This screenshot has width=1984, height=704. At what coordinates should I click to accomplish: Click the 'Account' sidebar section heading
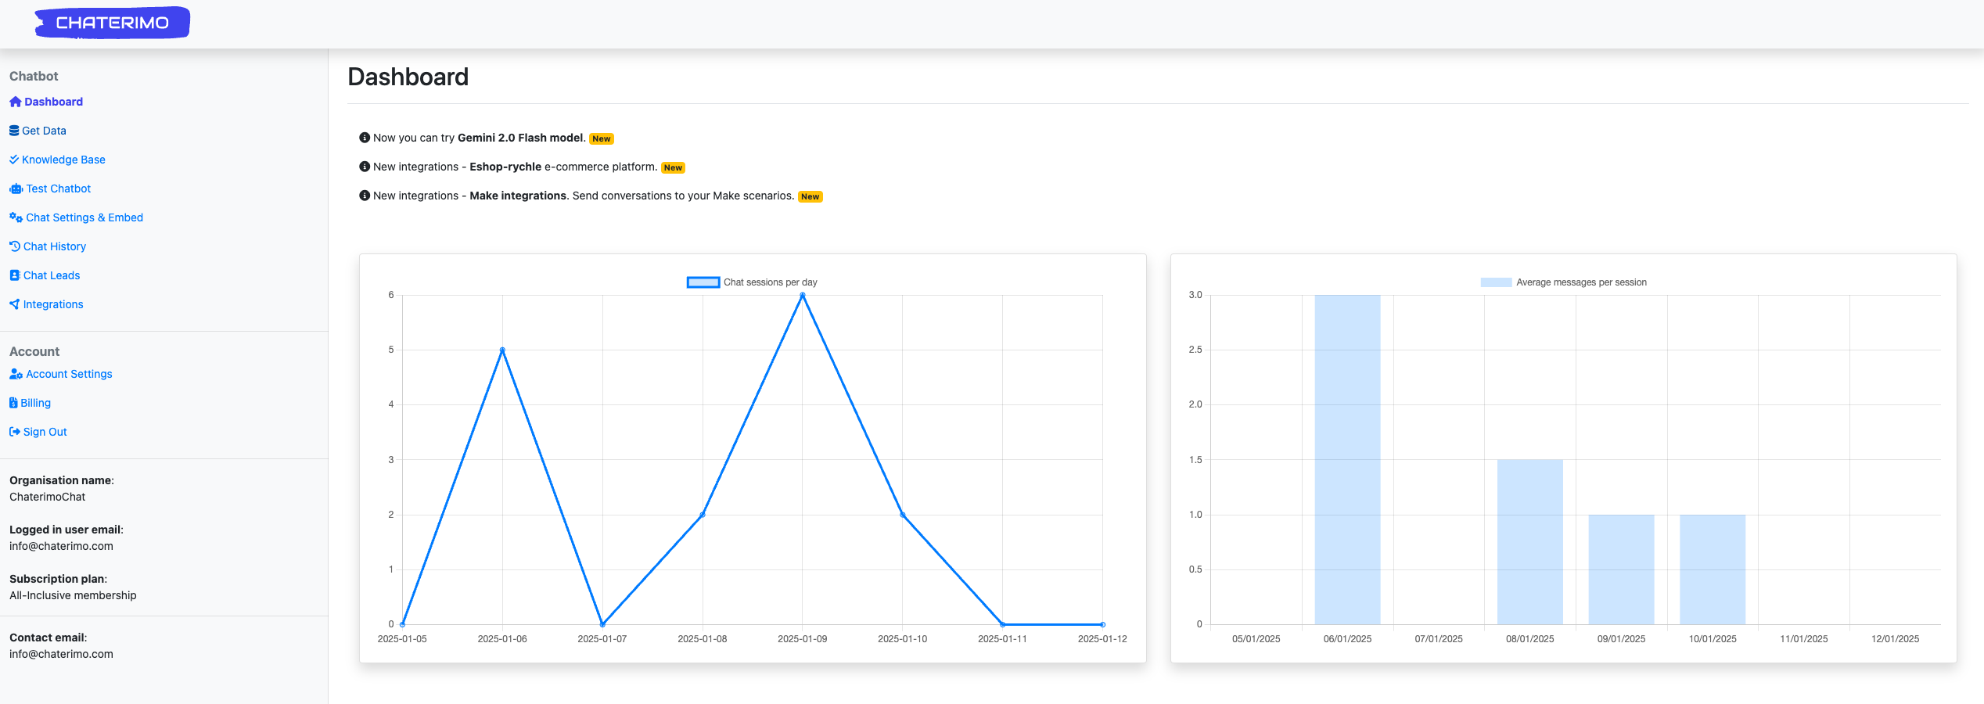[34, 351]
